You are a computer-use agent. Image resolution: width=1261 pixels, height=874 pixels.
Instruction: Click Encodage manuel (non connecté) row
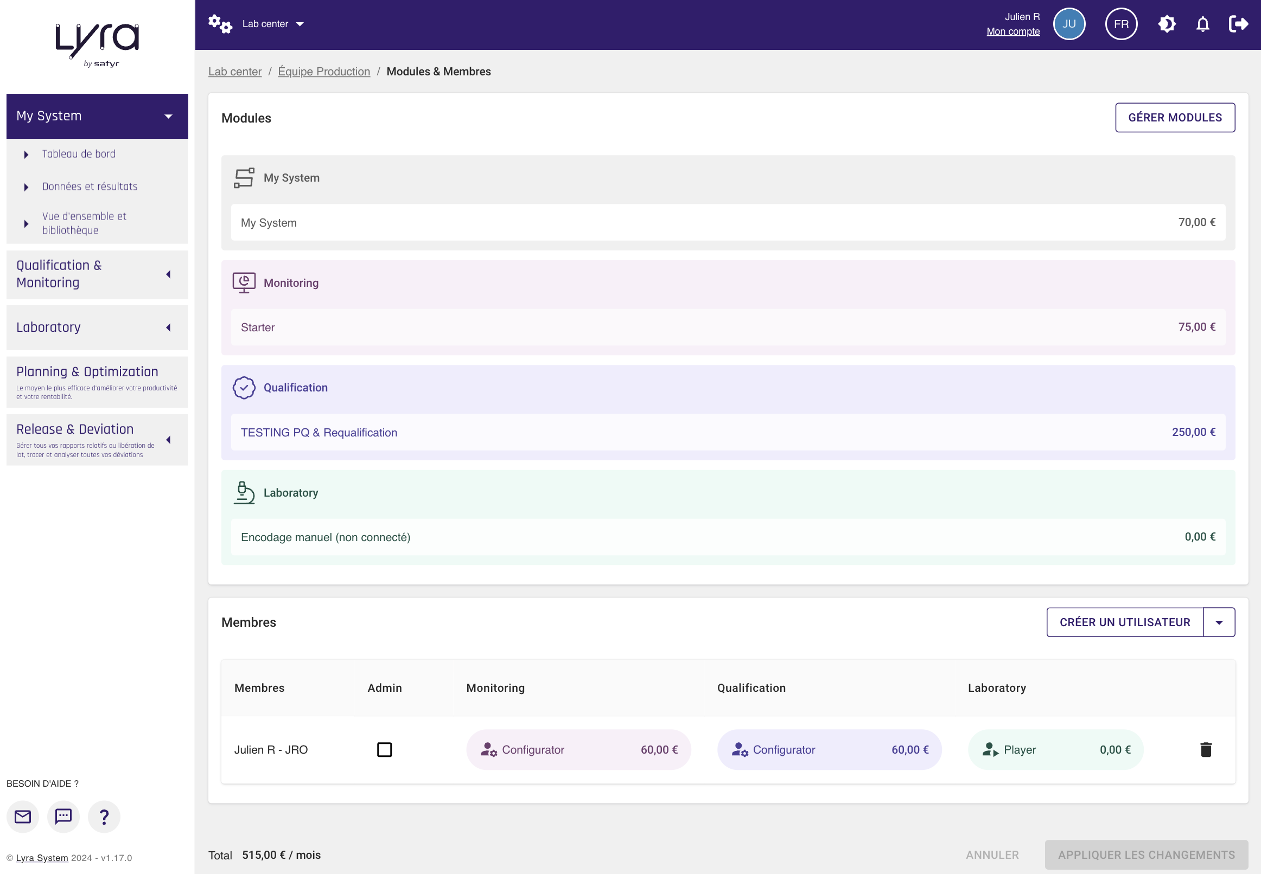tap(728, 537)
